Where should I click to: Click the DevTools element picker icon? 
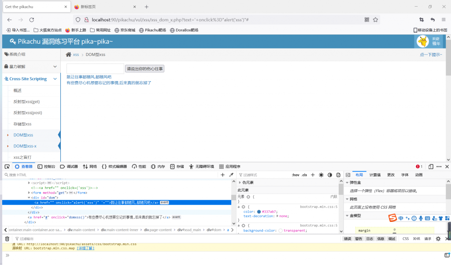7,167
